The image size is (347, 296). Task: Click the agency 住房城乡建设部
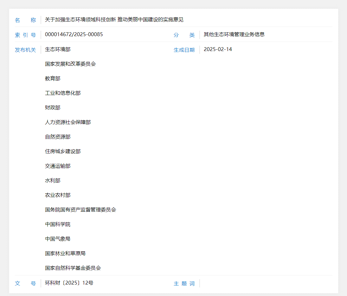(63, 151)
